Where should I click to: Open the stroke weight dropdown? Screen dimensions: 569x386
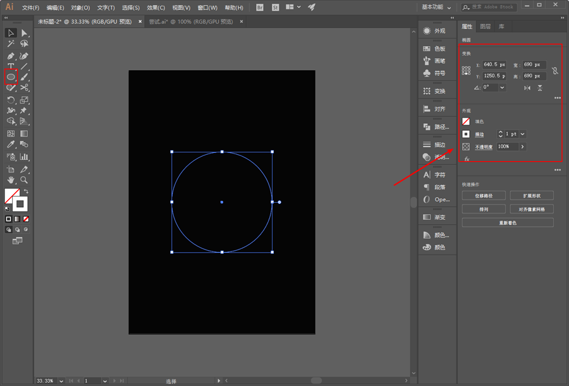click(523, 134)
